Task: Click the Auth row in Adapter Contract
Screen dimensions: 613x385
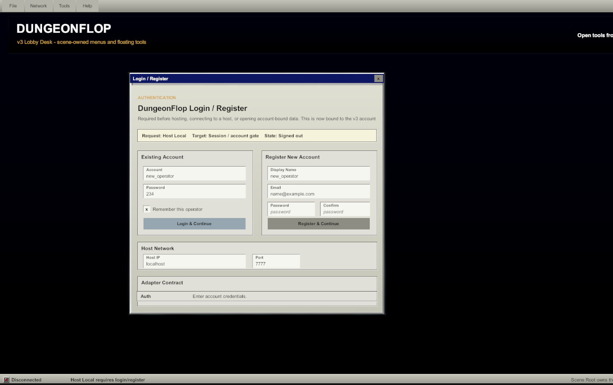Action: coord(257,296)
